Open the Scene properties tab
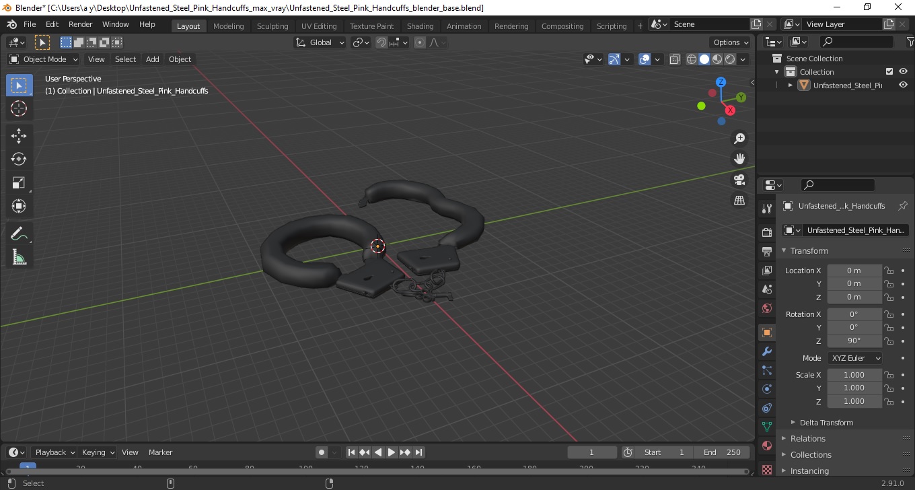Image resolution: width=915 pixels, height=490 pixels. [767, 289]
